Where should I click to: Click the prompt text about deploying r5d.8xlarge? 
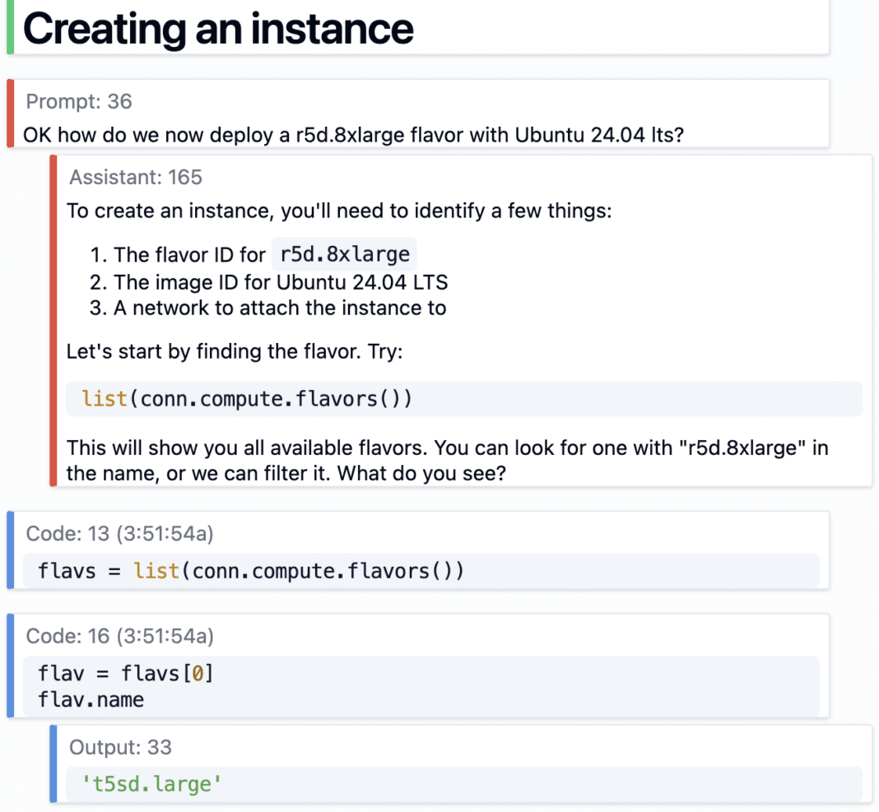(353, 134)
